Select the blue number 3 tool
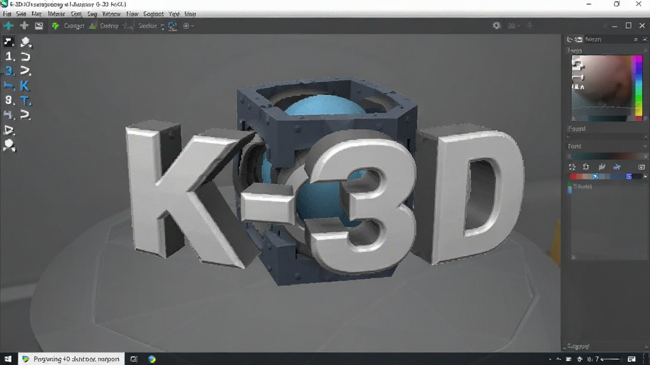 click(x=9, y=71)
